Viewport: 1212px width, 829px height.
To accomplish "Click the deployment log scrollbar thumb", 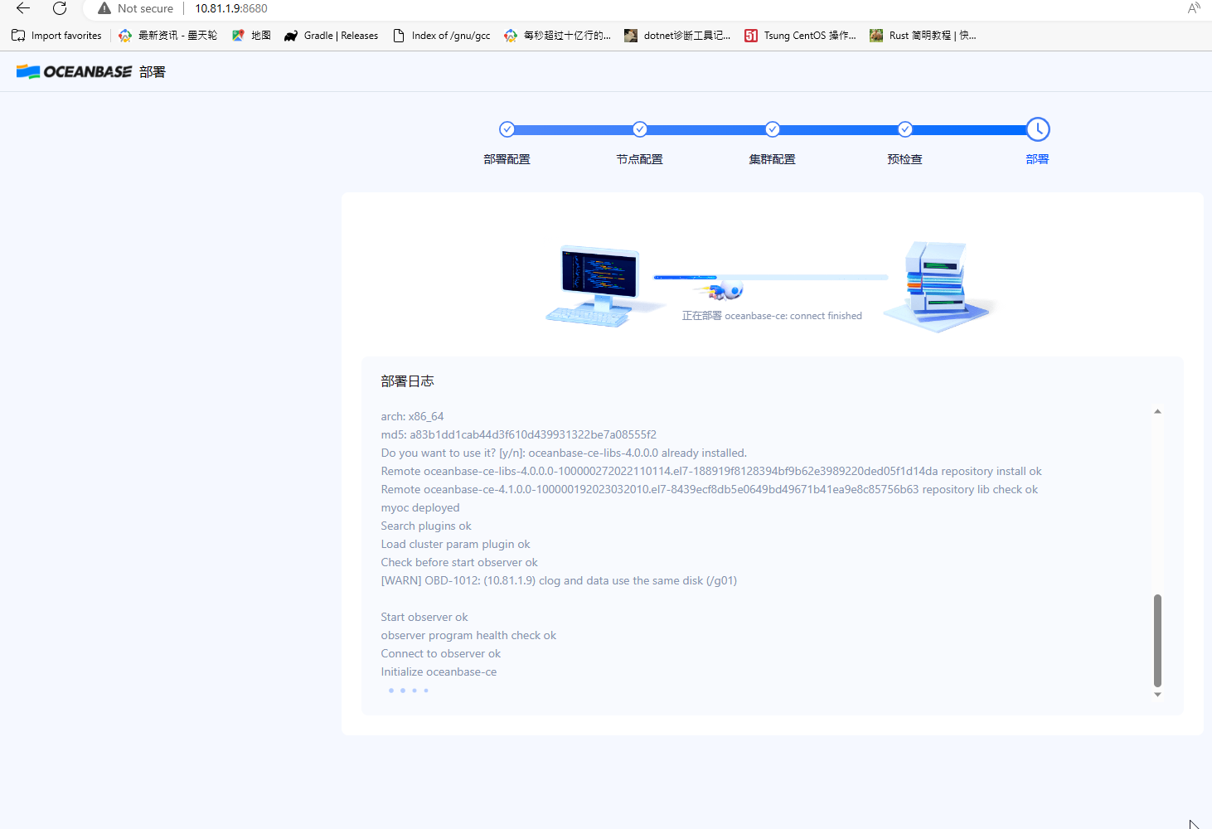I will point(1157,641).
